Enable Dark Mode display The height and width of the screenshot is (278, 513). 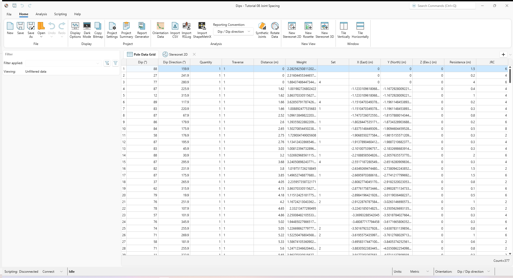pos(87,29)
